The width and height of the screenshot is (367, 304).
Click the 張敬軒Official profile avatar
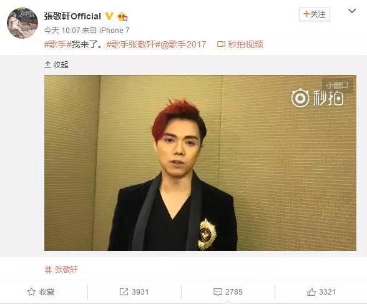[x=22, y=23]
